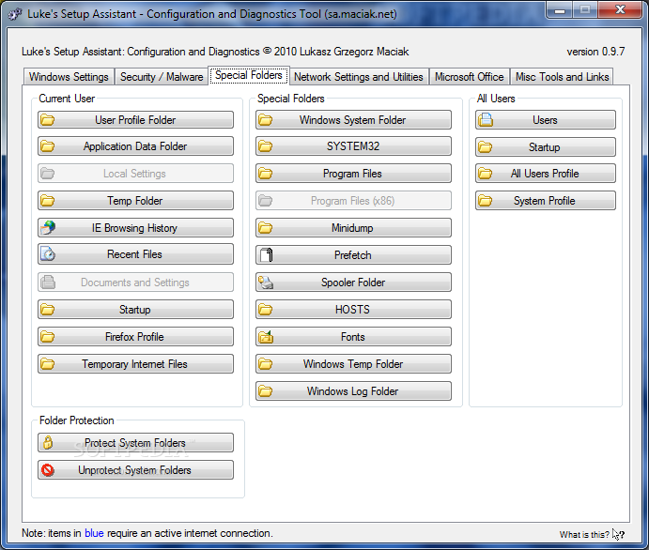The width and height of the screenshot is (649, 550).
Task: Click the version 0.9.7 text
Action: (595, 52)
